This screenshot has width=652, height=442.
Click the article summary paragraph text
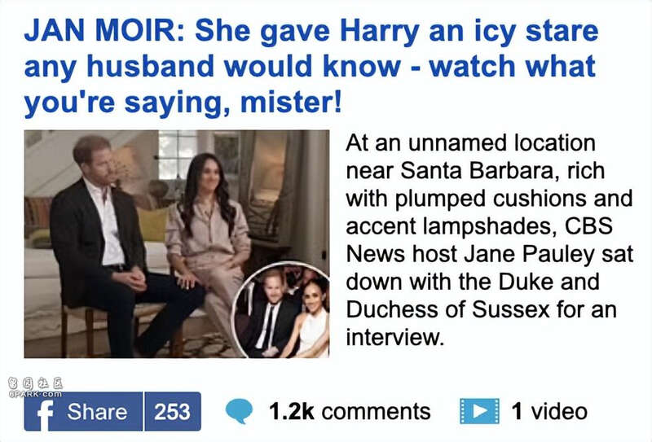pyautogui.click(x=490, y=240)
